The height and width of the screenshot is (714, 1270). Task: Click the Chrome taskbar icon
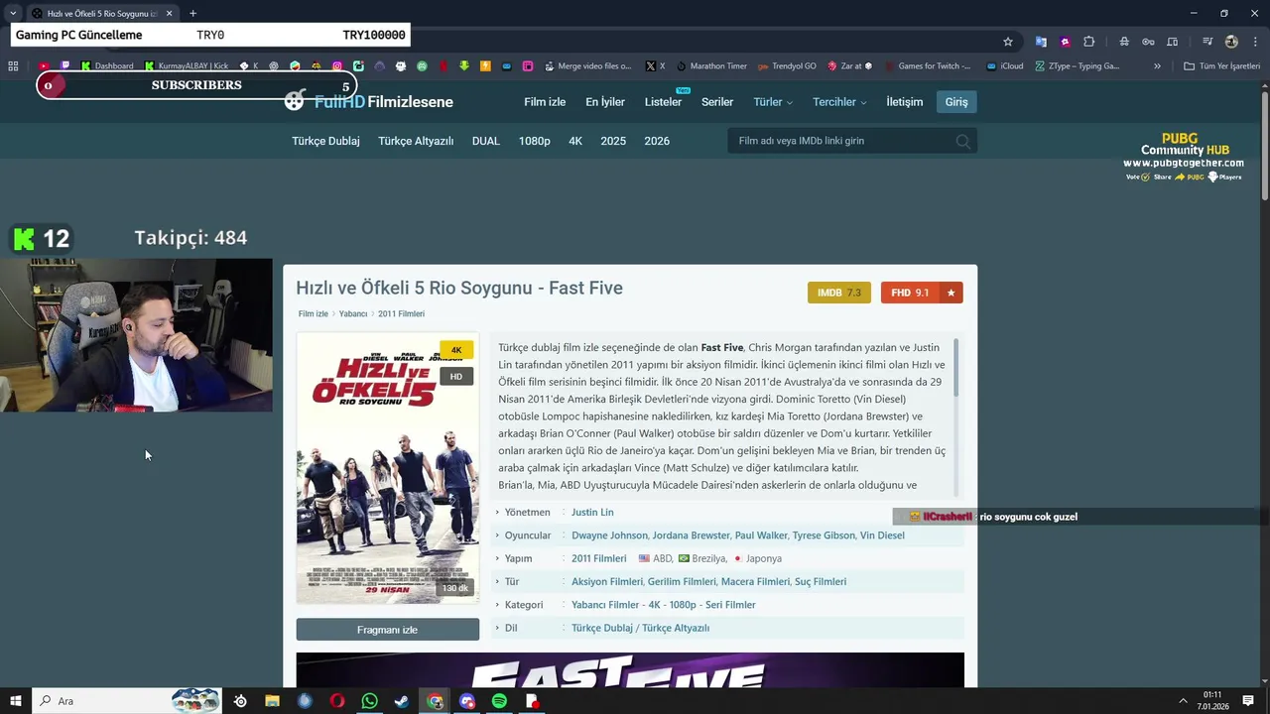435,701
